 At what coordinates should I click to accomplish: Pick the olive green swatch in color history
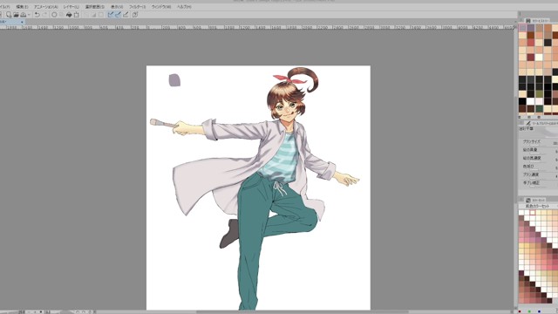(540, 93)
